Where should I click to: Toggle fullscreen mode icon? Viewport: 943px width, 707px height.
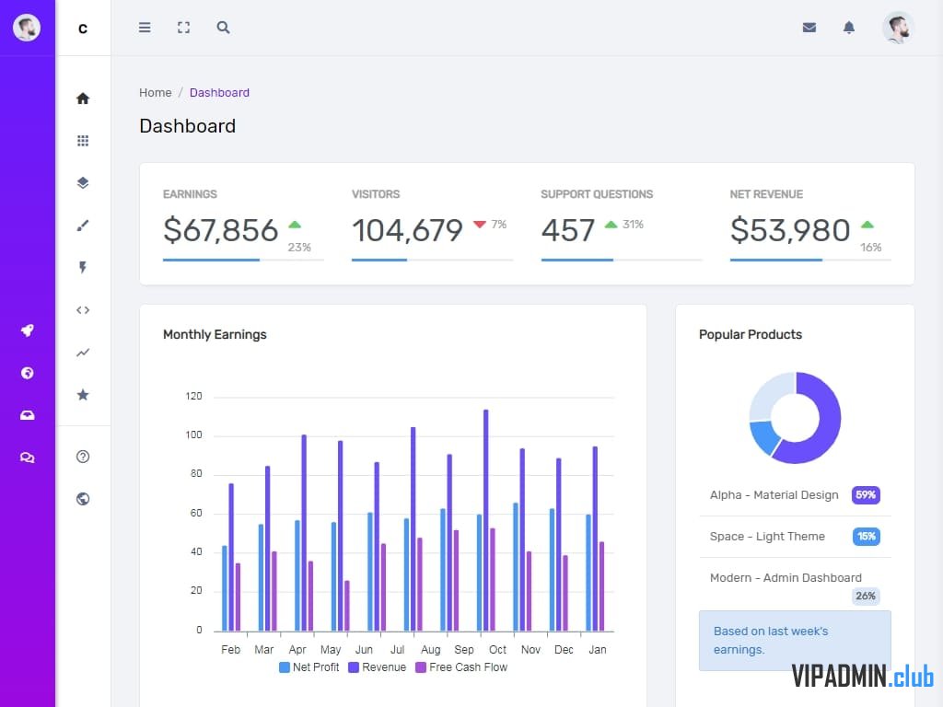coord(183,28)
